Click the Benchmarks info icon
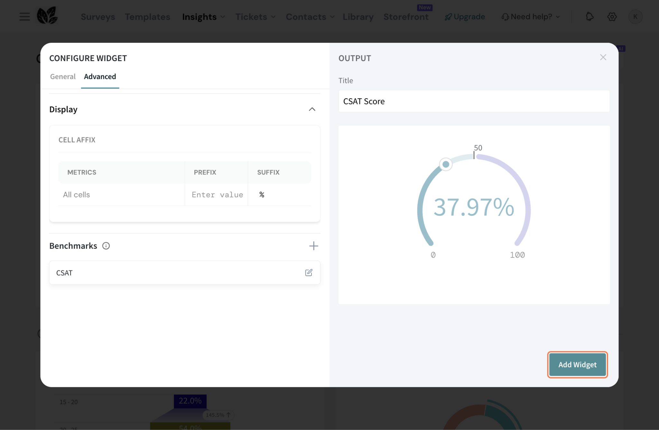The image size is (659, 430). pos(106,246)
